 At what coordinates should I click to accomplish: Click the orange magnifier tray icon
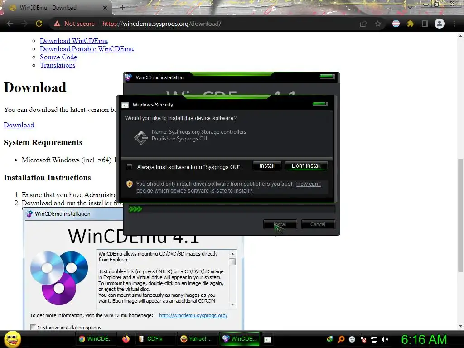[x=341, y=339]
